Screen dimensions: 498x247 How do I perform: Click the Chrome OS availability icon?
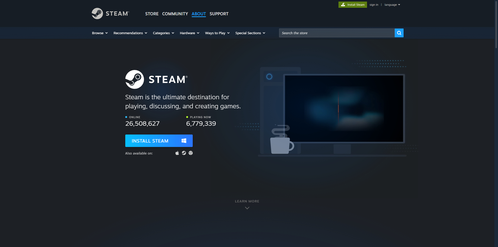coord(191,153)
